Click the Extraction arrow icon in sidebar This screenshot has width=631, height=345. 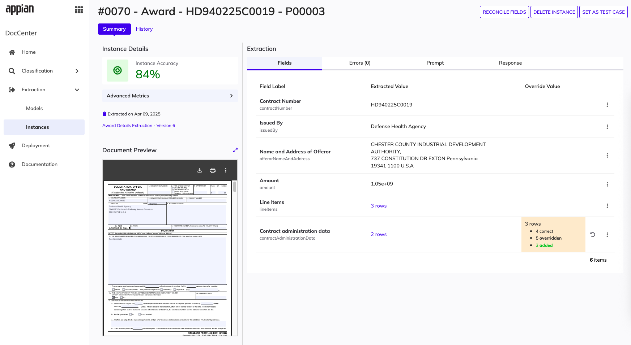pyautogui.click(x=12, y=90)
